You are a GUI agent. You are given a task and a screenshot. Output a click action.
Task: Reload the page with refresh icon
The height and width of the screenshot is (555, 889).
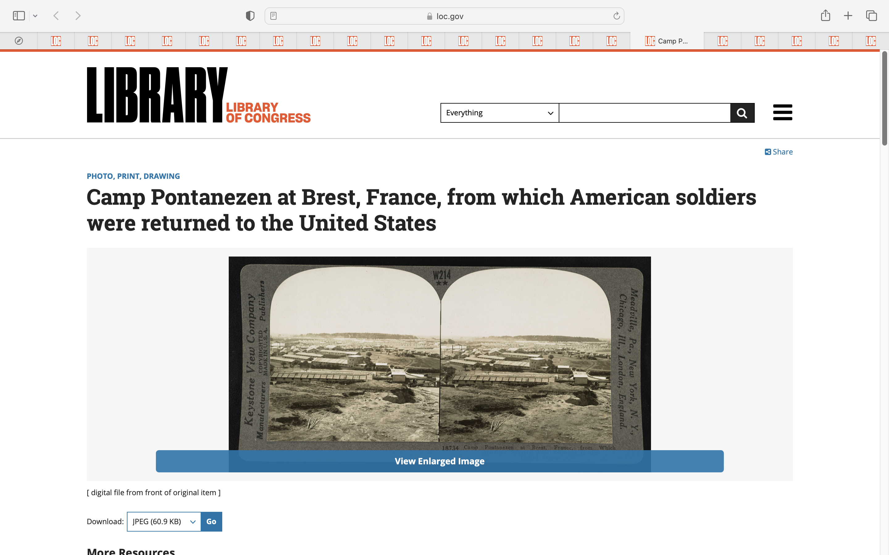[x=616, y=16]
